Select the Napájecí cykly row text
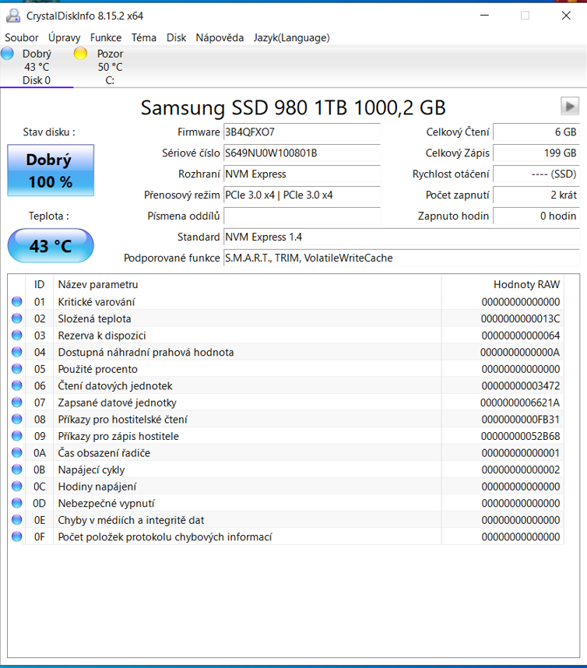587x668 pixels. [x=91, y=469]
